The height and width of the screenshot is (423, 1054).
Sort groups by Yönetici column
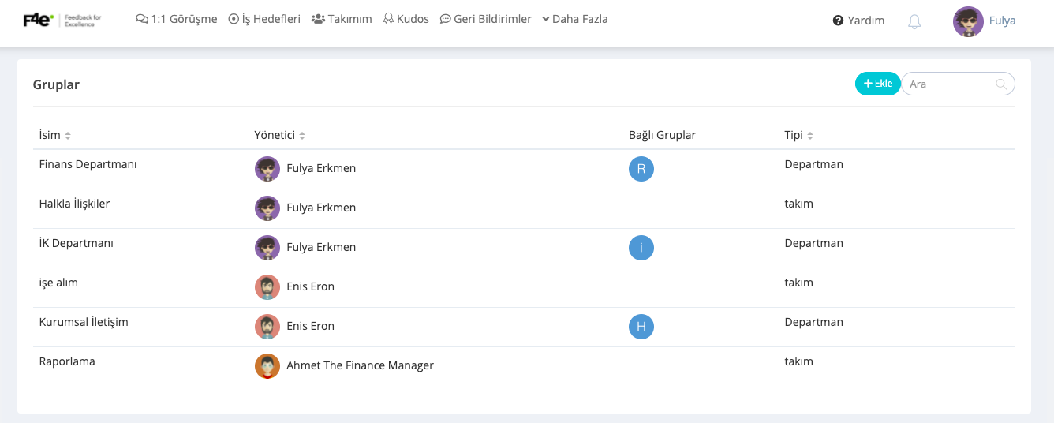point(302,136)
